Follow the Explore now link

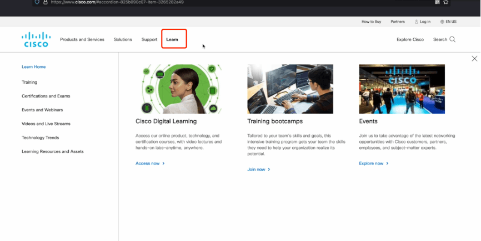point(374,163)
